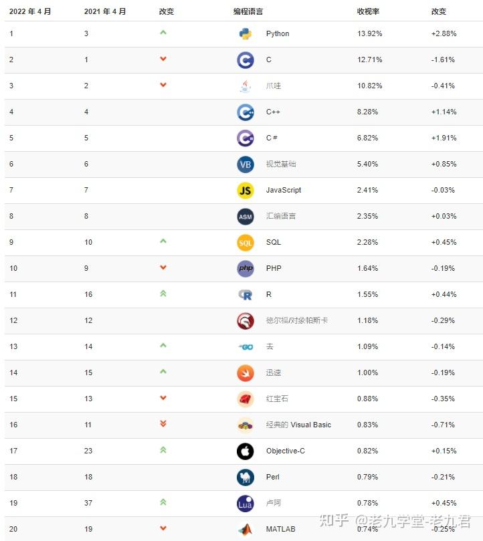Click the Java coffee cup icon
The image size is (483, 541).
point(246,86)
